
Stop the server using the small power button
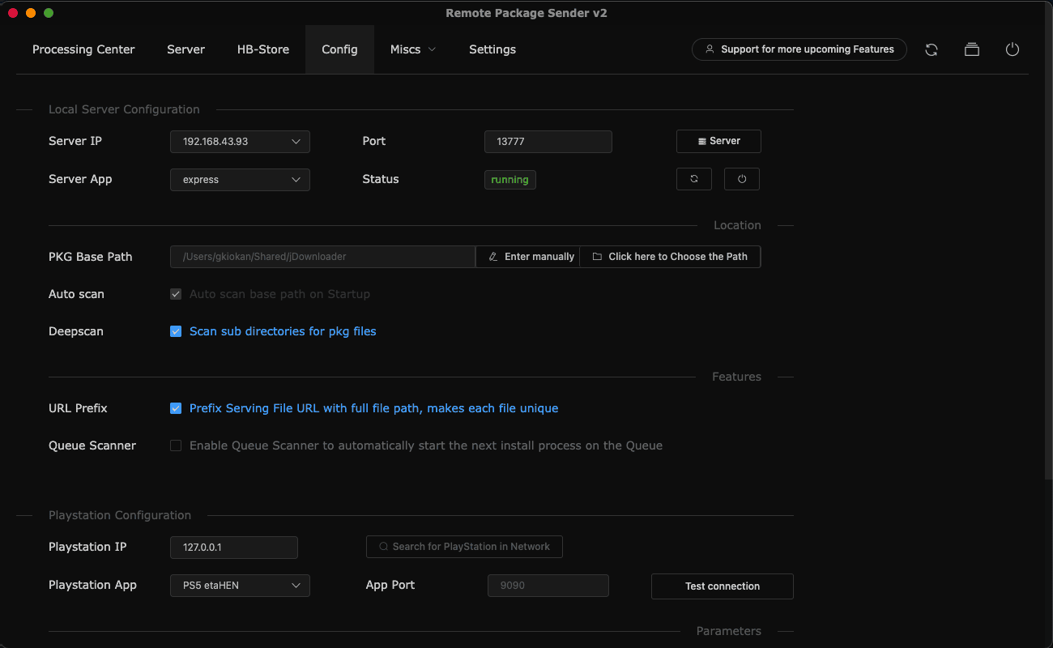[741, 179]
